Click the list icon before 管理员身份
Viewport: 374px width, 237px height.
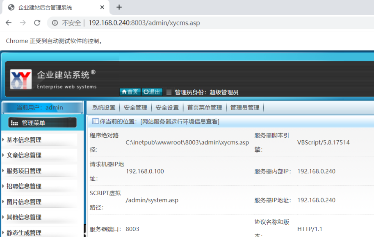point(169,92)
